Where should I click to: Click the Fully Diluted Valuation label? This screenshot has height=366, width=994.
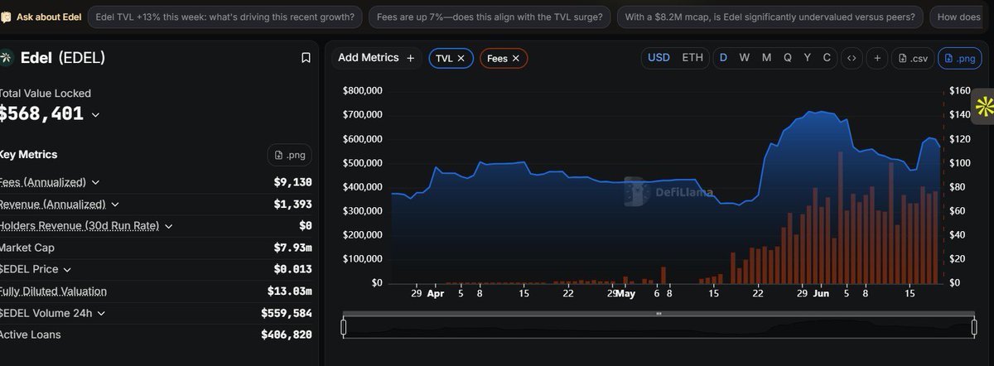tap(52, 291)
